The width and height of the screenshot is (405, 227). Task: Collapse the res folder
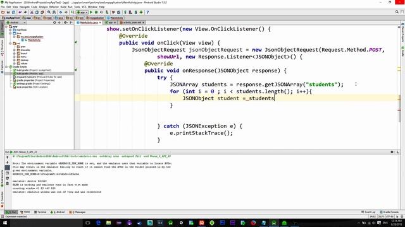point(10,44)
